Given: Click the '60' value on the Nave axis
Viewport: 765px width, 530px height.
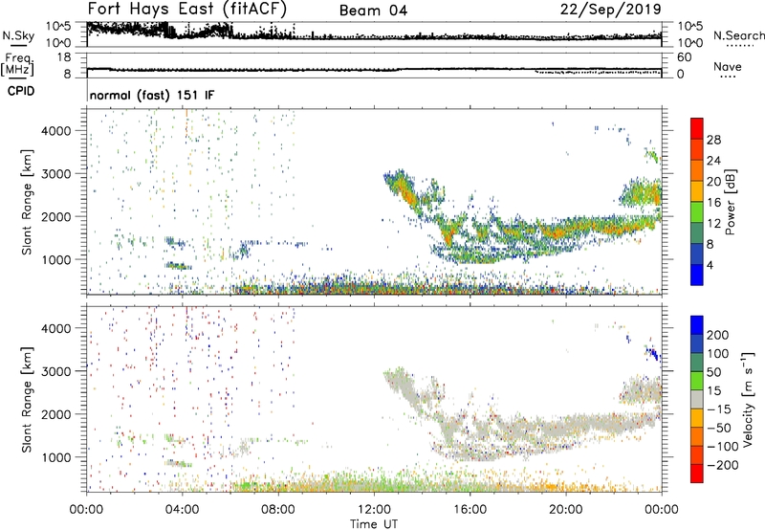Looking at the screenshot, I should pos(684,57).
